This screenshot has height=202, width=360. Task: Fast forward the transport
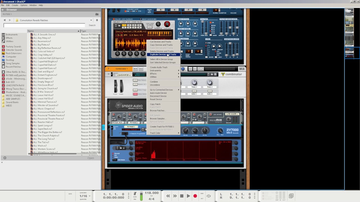pos(175,196)
